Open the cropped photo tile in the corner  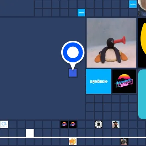click(142, 8)
